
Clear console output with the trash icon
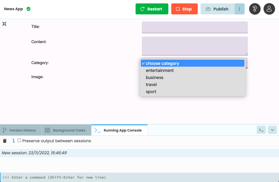coord(4,140)
